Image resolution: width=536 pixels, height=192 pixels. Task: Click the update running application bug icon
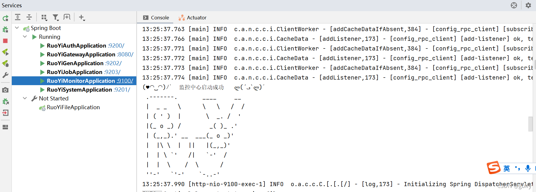5,102
